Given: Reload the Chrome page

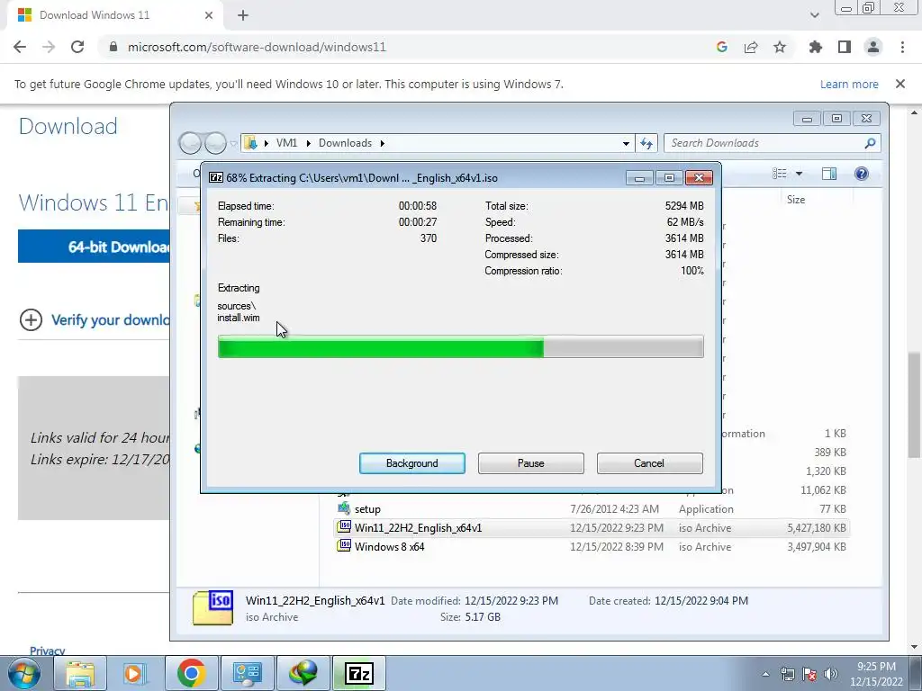Looking at the screenshot, I should click(x=77, y=47).
